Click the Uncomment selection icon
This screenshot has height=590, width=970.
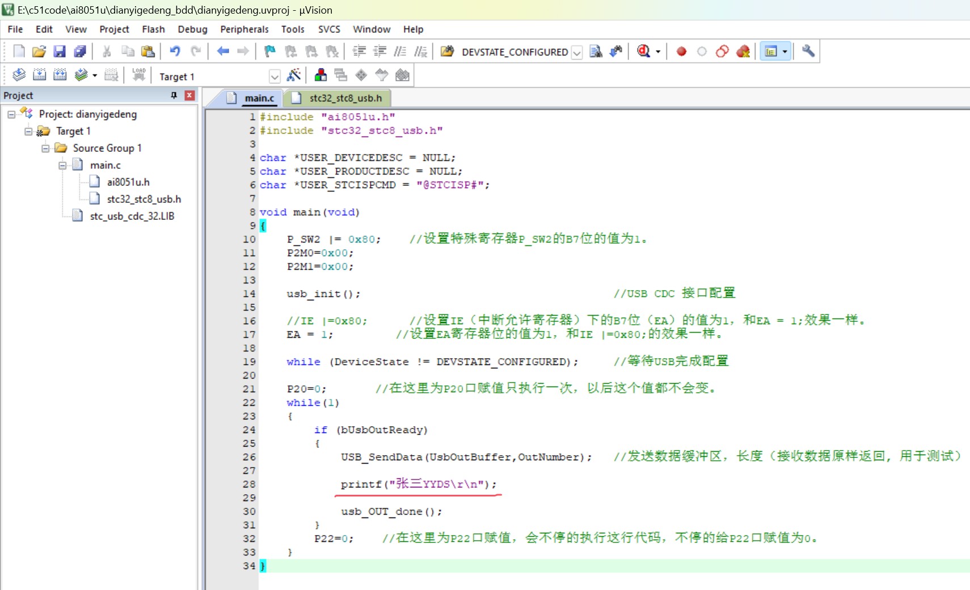pyautogui.click(x=420, y=52)
